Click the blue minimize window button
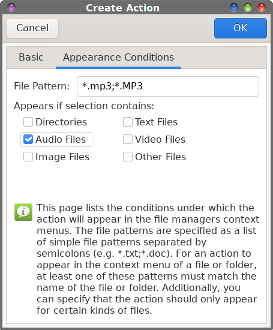This screenshot has height=330, width=273. tap(234, 8)
